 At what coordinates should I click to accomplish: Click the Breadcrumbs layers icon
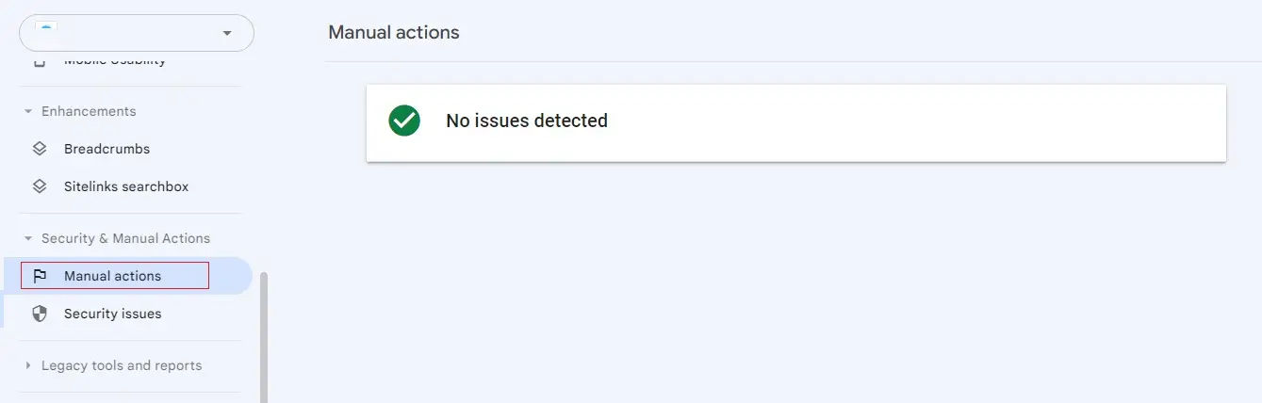coord(40,149)
